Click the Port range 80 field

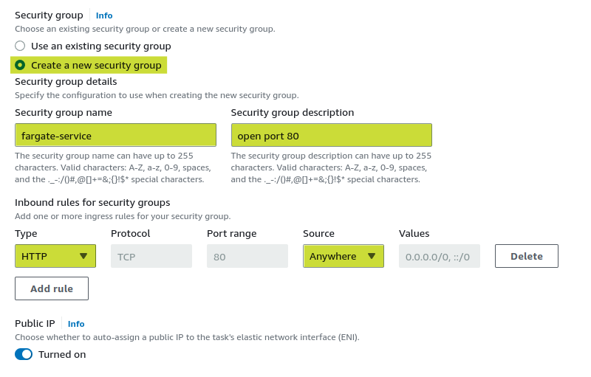(x=247, y=256)
